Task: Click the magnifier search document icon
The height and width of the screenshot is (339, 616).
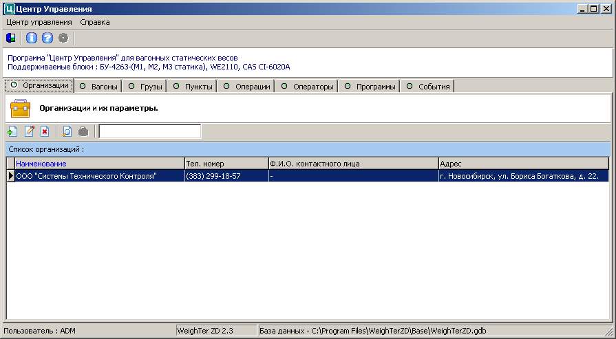Action: pyautogui.click(x=67, y=131)
